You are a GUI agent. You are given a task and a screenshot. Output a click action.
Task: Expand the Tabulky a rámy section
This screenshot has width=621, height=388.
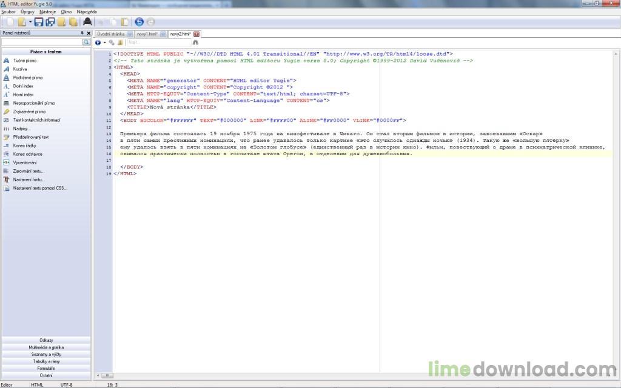point(46,361)
